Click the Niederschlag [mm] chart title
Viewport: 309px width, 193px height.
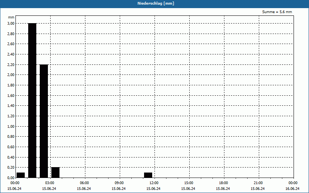(156, 3)
